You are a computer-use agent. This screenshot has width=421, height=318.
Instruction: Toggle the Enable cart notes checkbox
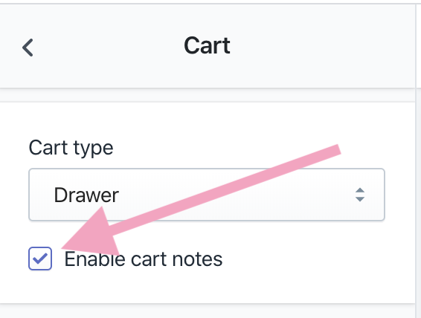pos(40,259)
